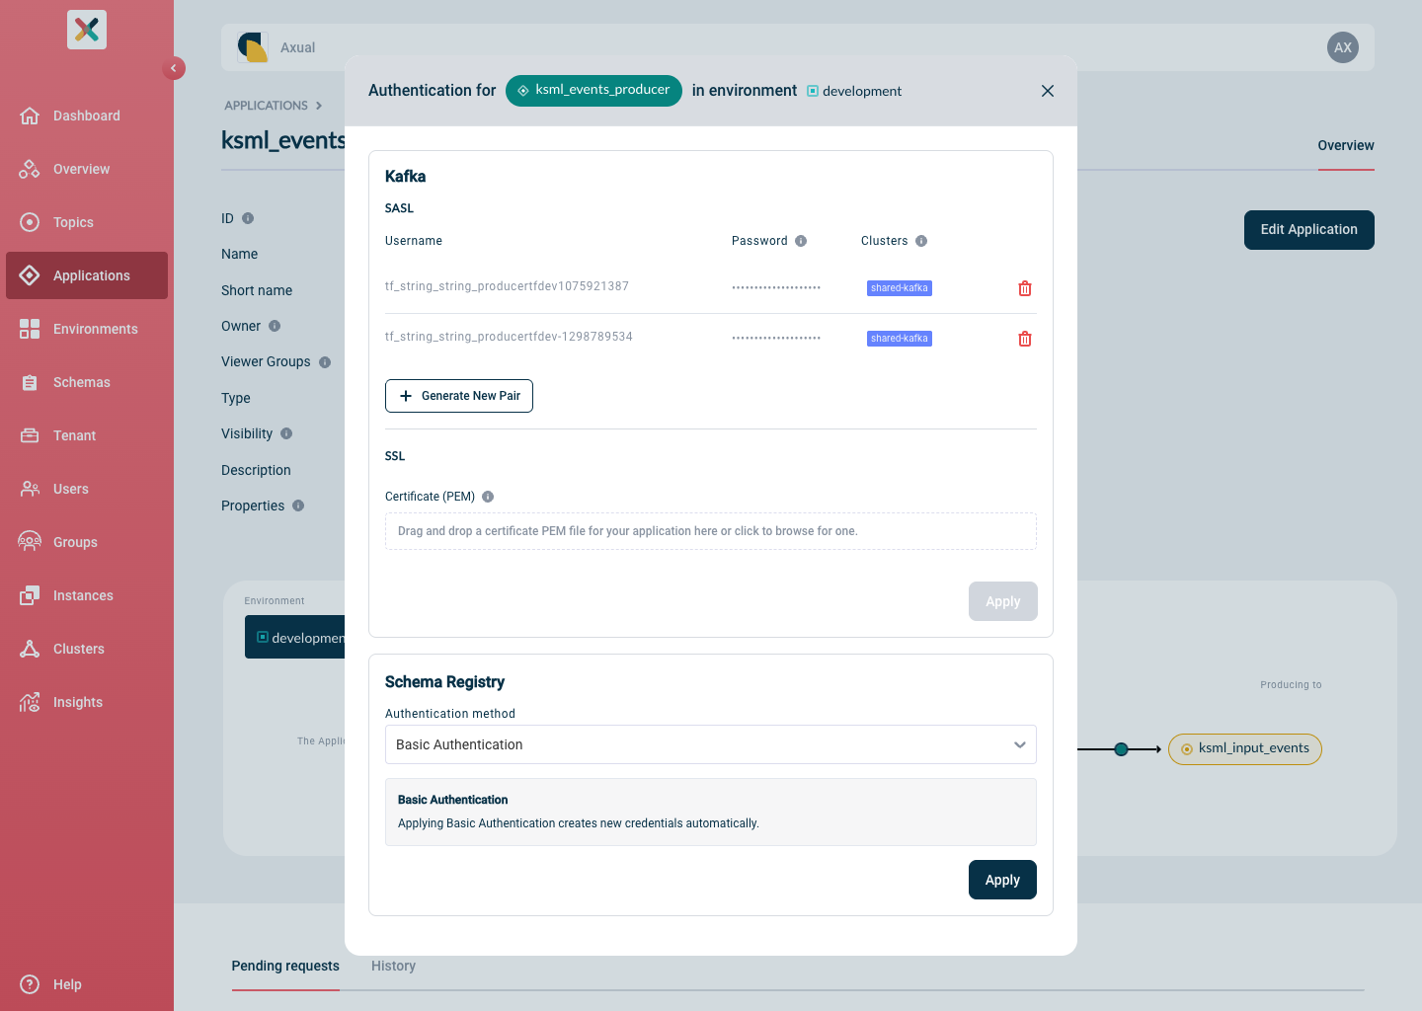Open the Topics menu item
The height and width of the screenshot is (1011, 1422).
click(x=87, y=222)
